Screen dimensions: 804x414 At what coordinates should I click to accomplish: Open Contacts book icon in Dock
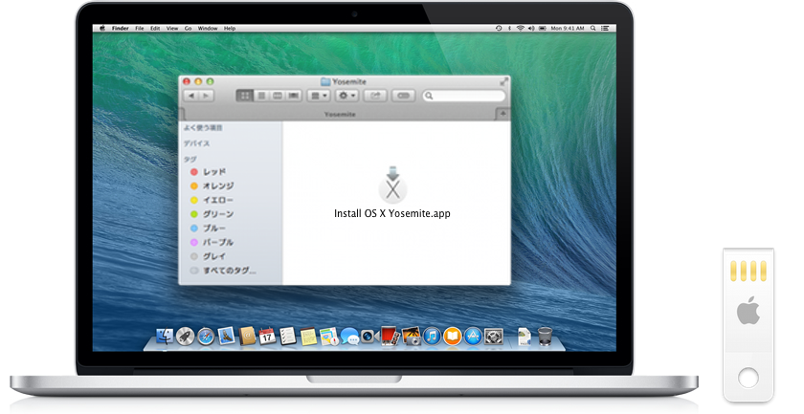pos(247,337)
